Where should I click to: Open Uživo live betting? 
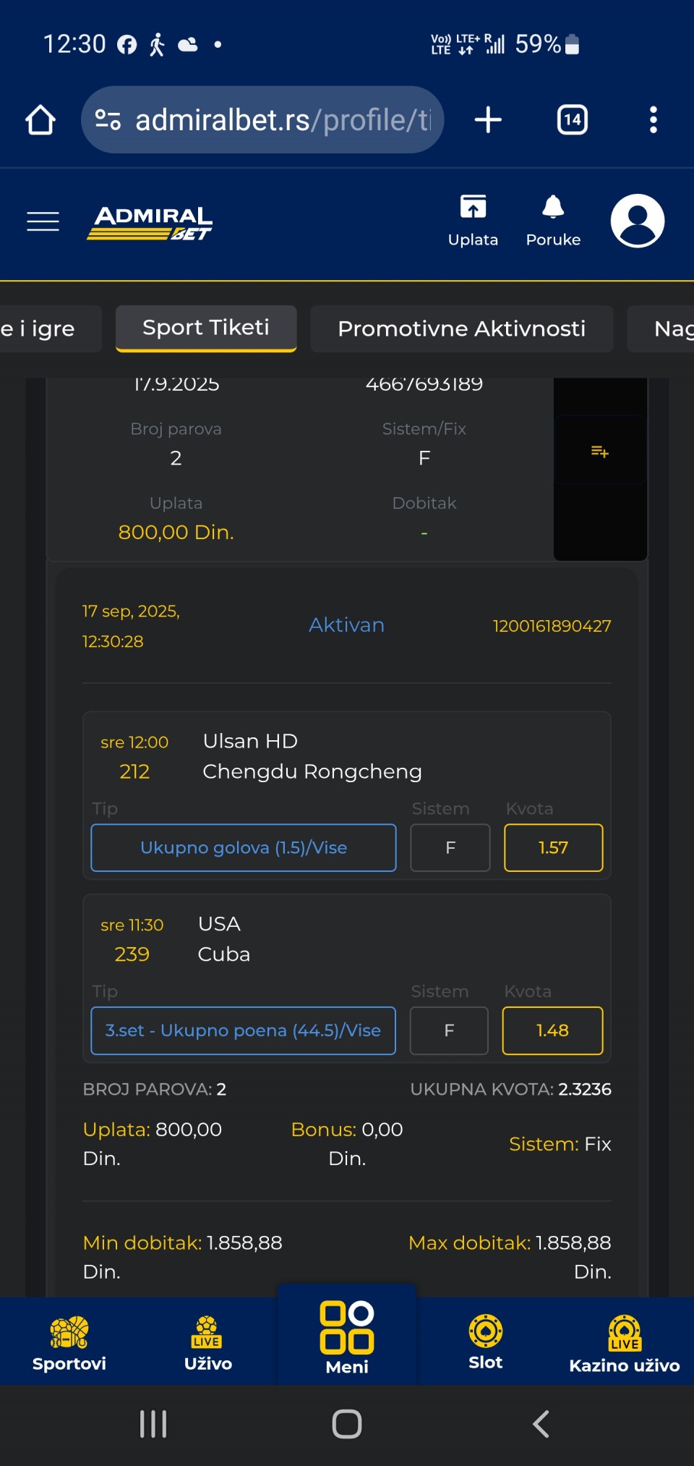coord(207,1343)
